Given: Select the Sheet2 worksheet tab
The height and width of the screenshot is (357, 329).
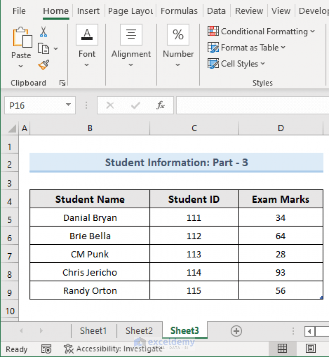Looking at the screenshot, I should click(x=139, y=330).
